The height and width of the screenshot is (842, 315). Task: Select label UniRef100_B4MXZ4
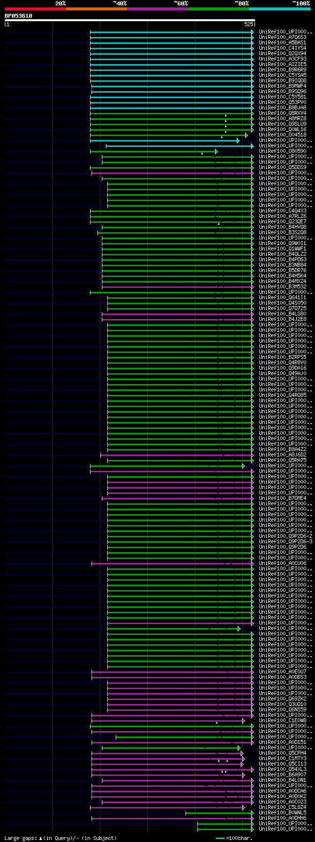[283, 281]
